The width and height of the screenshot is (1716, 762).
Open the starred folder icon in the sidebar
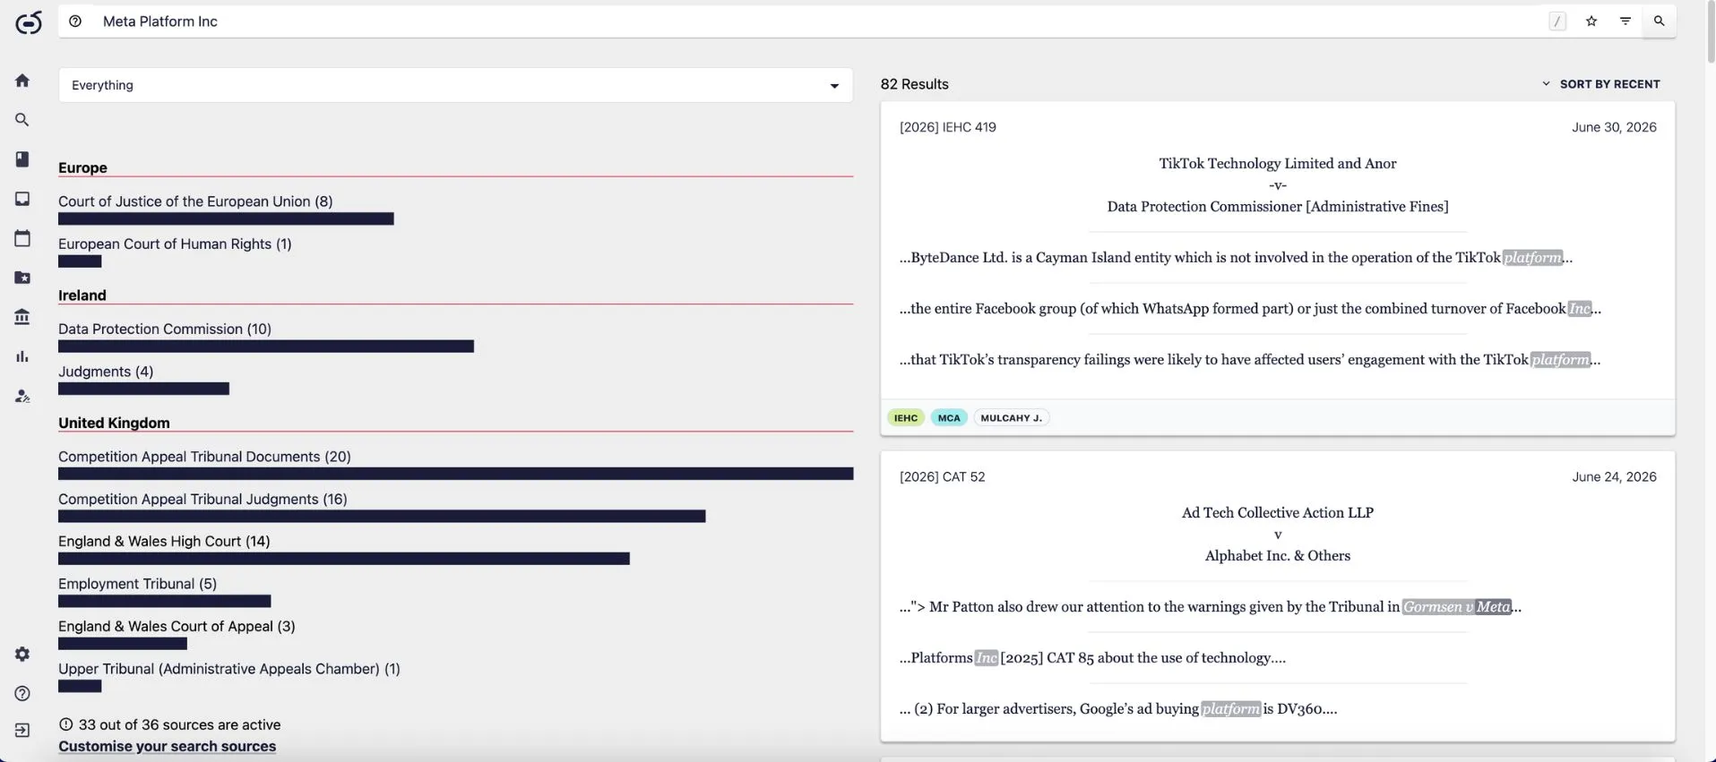[22, 278]
